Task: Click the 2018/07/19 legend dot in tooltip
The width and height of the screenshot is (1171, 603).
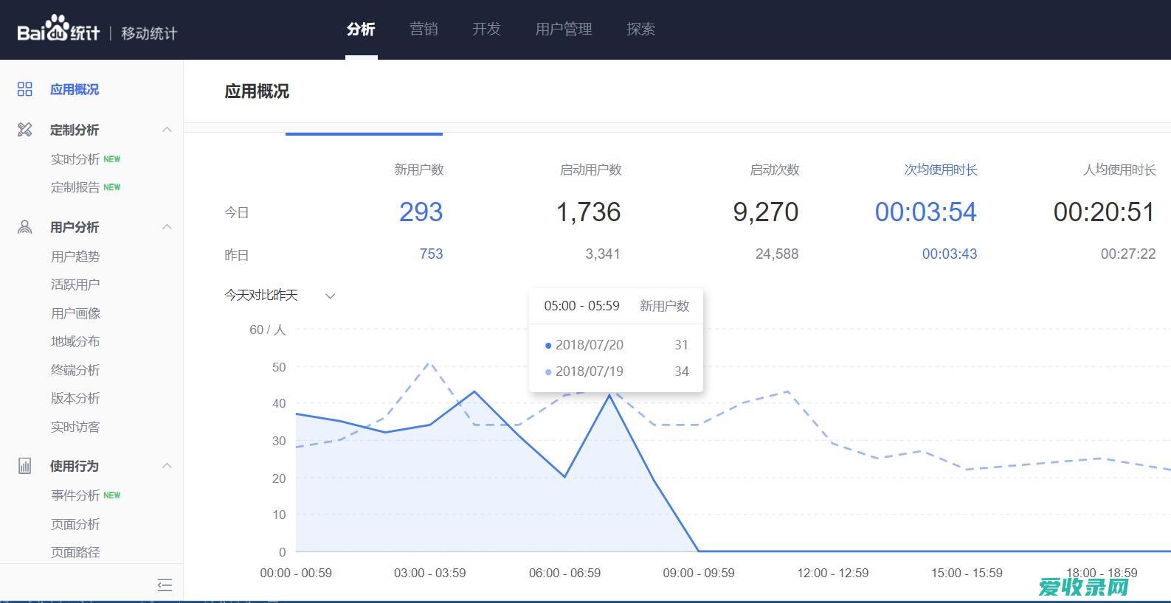Action: 548,372
